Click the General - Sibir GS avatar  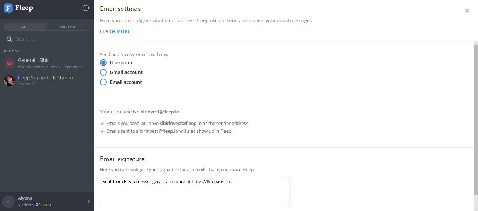click(x=9, y=63)
